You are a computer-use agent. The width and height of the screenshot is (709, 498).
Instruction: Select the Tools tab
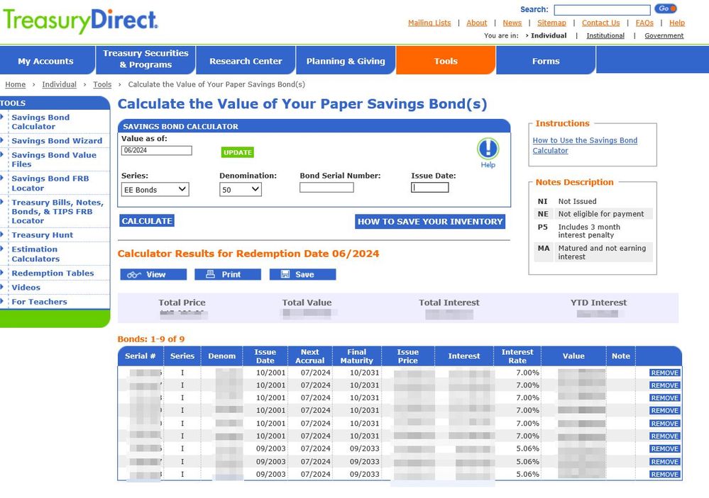click(x=446, y=61)
